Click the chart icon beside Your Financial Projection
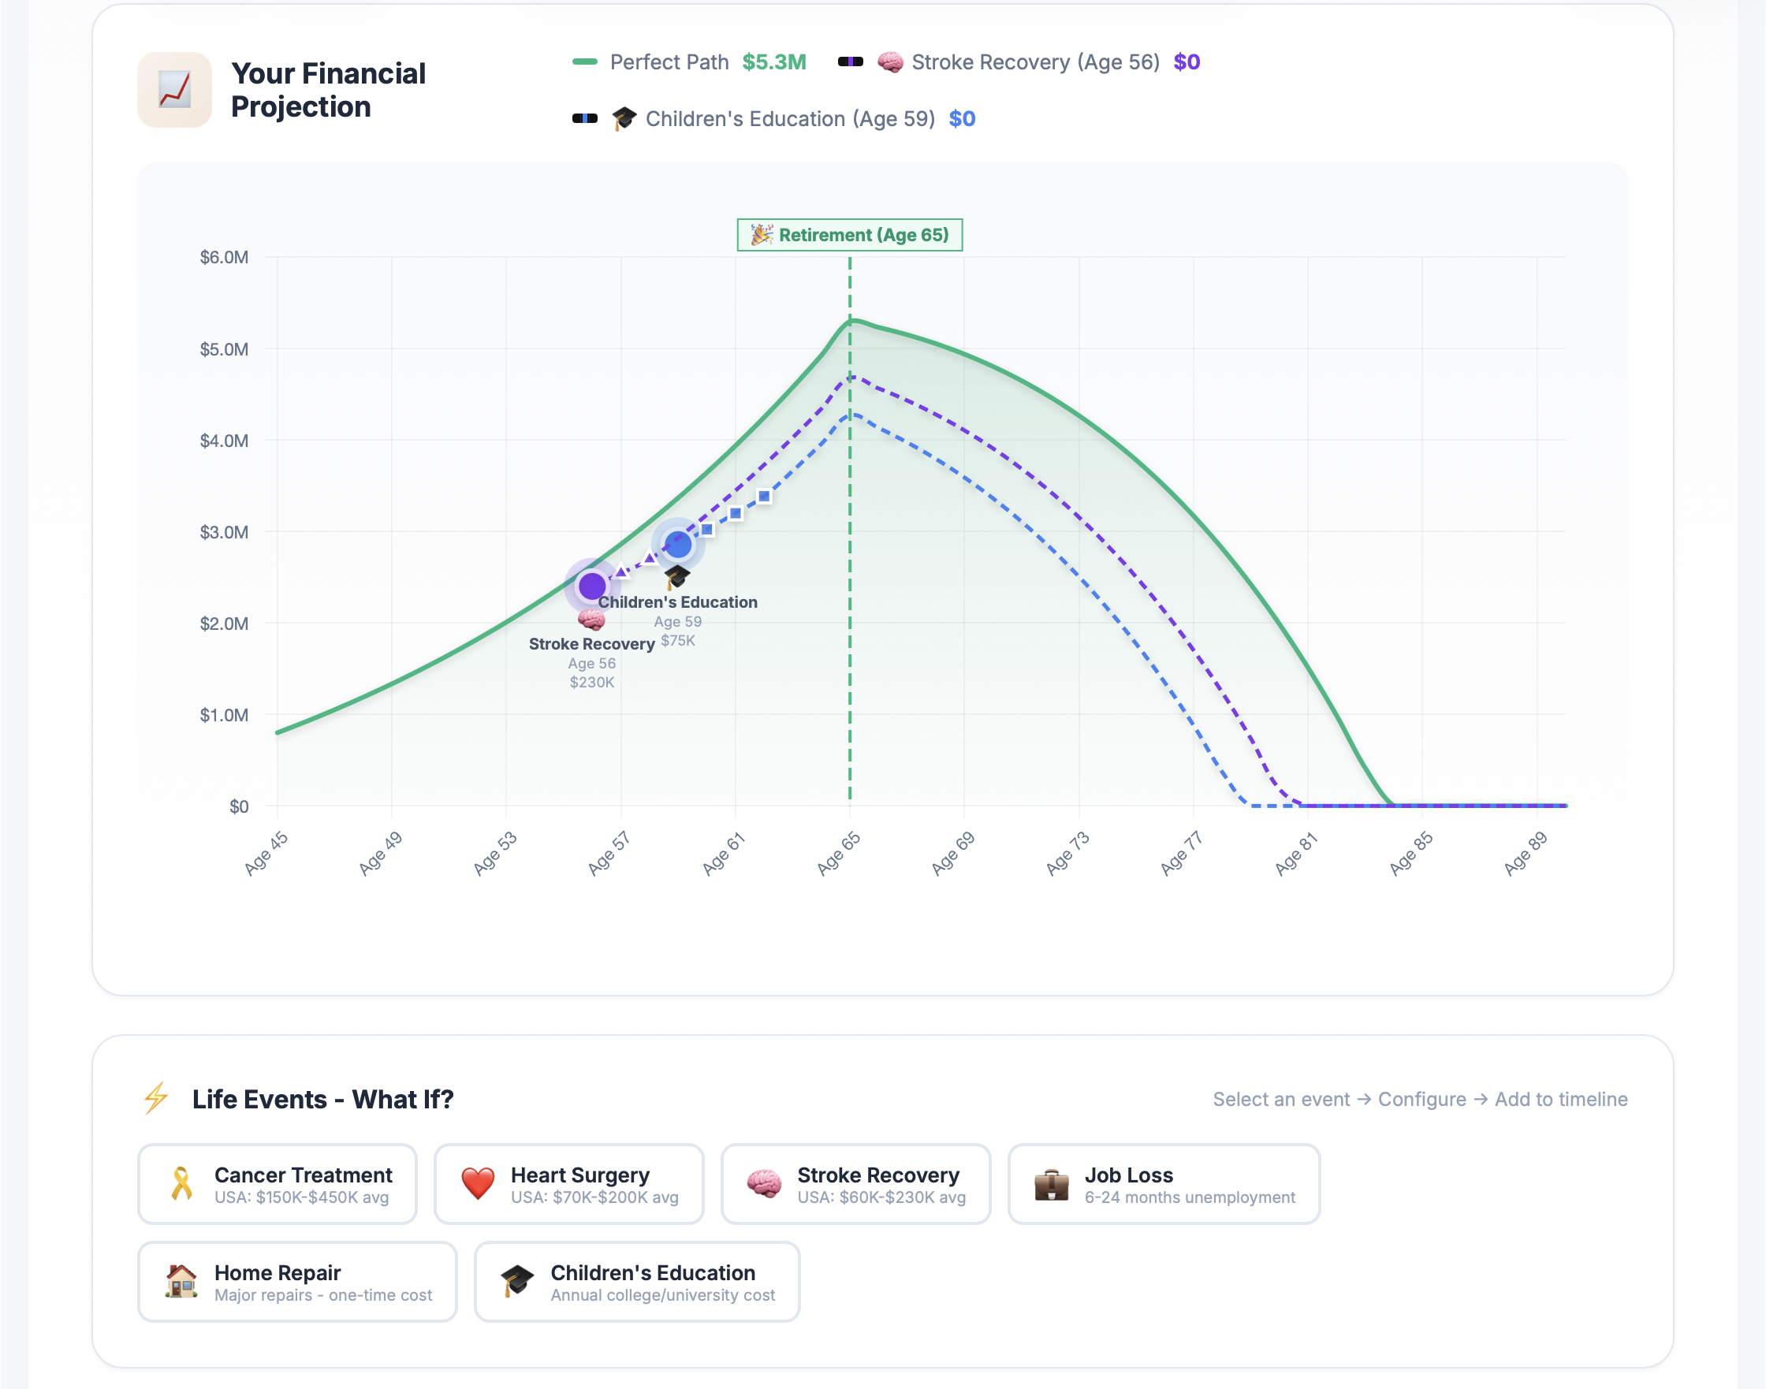The width and height of the screenshot is (1766, 1389). click(174, 89)
